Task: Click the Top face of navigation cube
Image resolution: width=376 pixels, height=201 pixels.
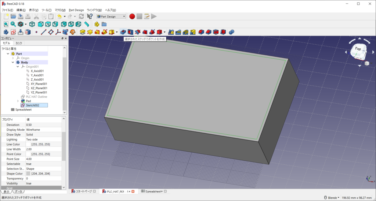Action: (x=358, y=49)
